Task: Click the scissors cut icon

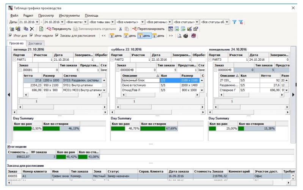Action: click(121, 29)
